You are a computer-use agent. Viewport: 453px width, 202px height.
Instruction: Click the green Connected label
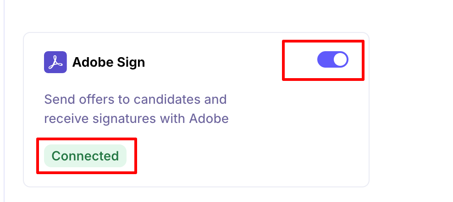point(85,156)
